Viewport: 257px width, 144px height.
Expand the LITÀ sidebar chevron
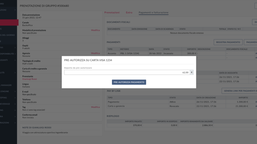(x=15, y=72)
